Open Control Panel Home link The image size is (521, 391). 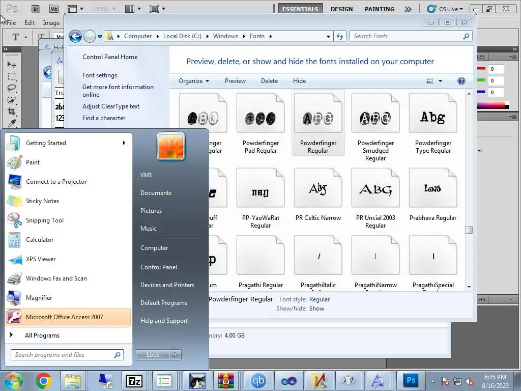110,57
